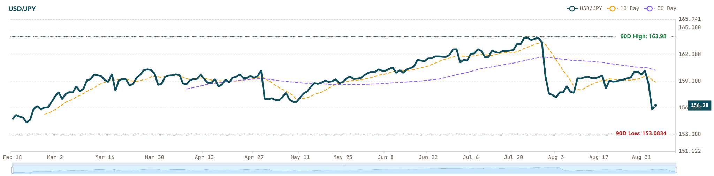Hide the 50 Day moving average series
Image resolution: width=714 pixels, height=176 pixels.
(660, 8)
